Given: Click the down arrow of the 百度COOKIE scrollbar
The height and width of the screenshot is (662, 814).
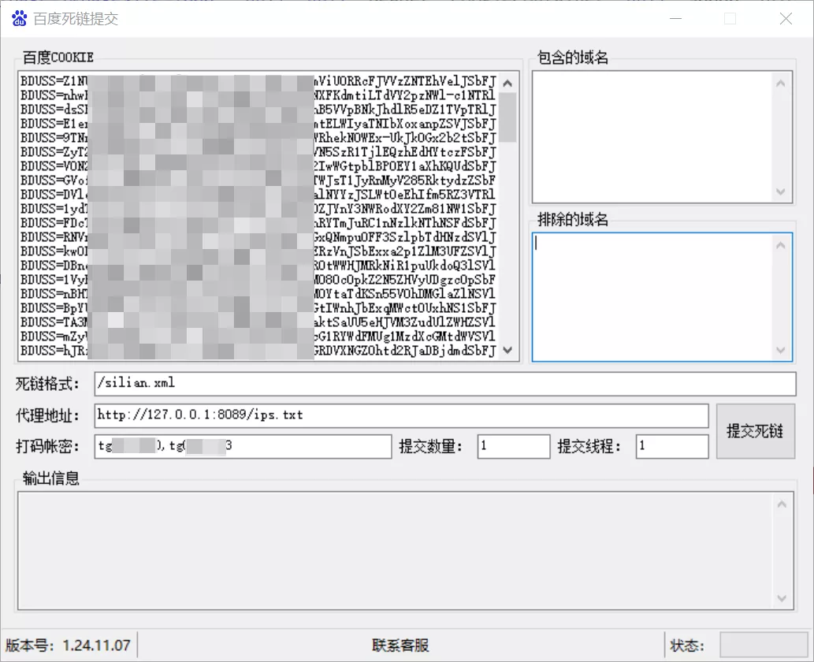Looking at the screenshot, I should 507,350.
